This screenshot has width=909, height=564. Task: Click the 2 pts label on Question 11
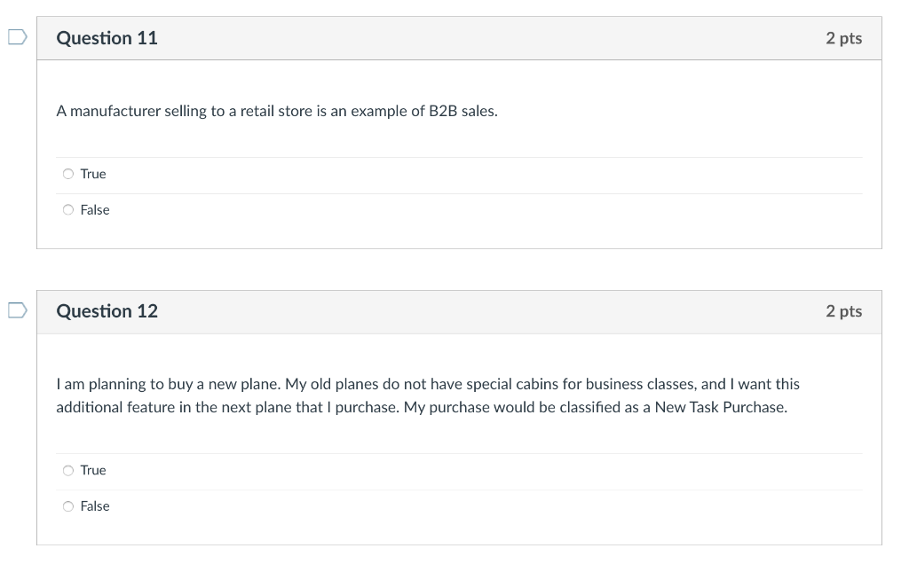coord(844,37)
